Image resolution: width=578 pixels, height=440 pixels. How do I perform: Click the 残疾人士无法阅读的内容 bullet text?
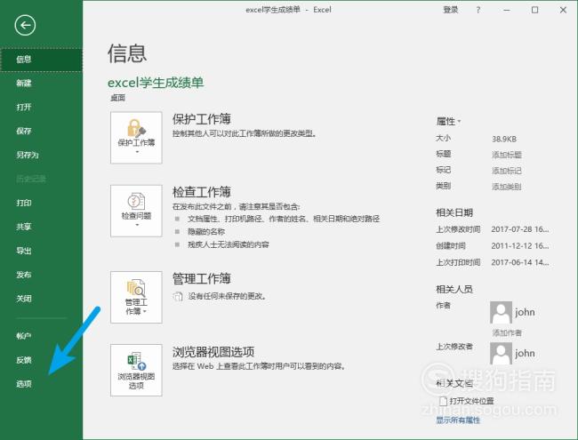[229, 244]
